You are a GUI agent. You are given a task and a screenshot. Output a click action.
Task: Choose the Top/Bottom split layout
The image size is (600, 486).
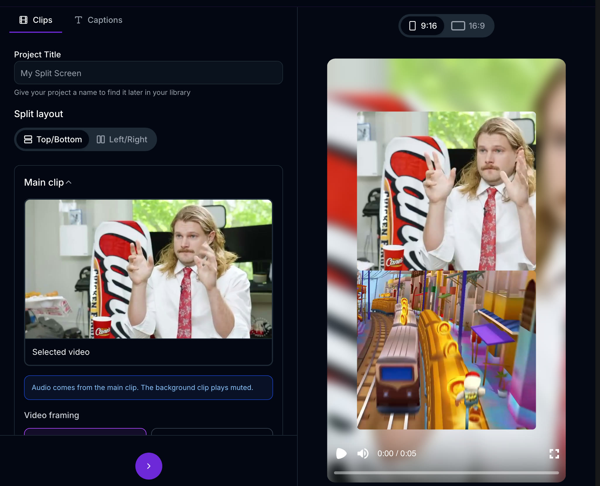tap(53, 139)
